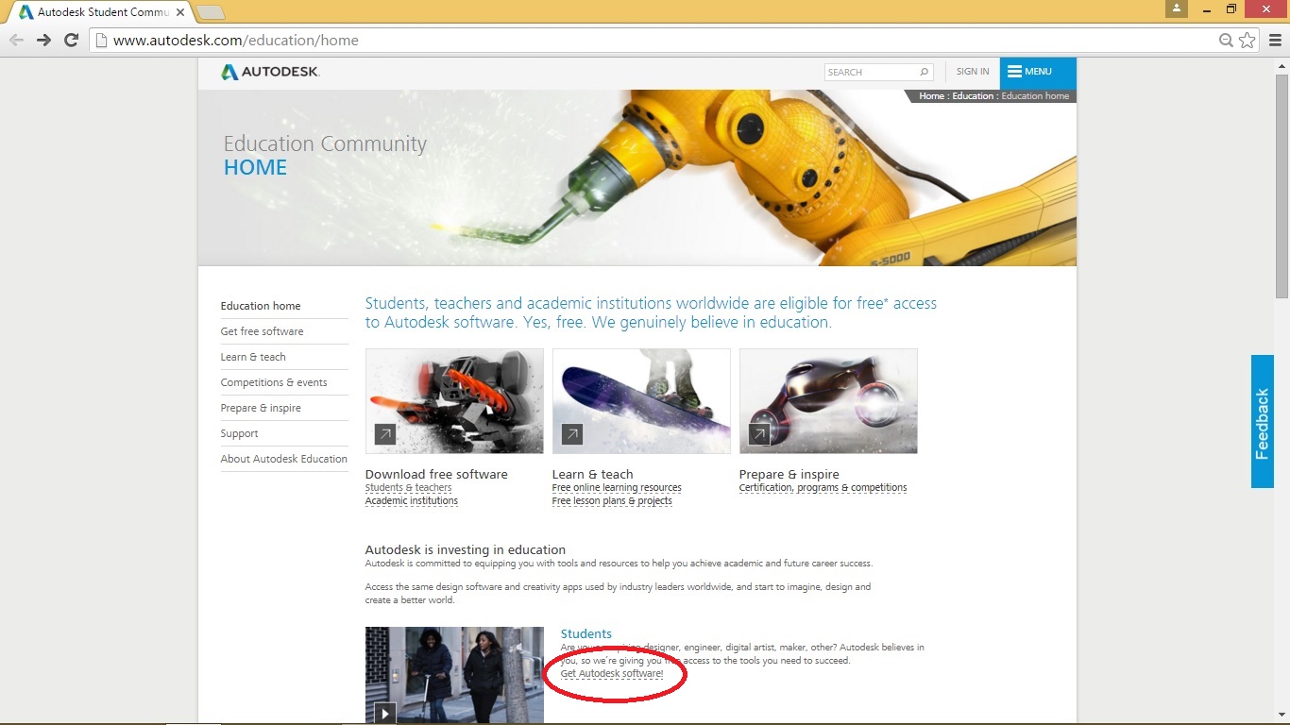This screenshot has width=1290, height=725.
Task: Click the scrollbar down arrow
Action: coord(1282,715)
